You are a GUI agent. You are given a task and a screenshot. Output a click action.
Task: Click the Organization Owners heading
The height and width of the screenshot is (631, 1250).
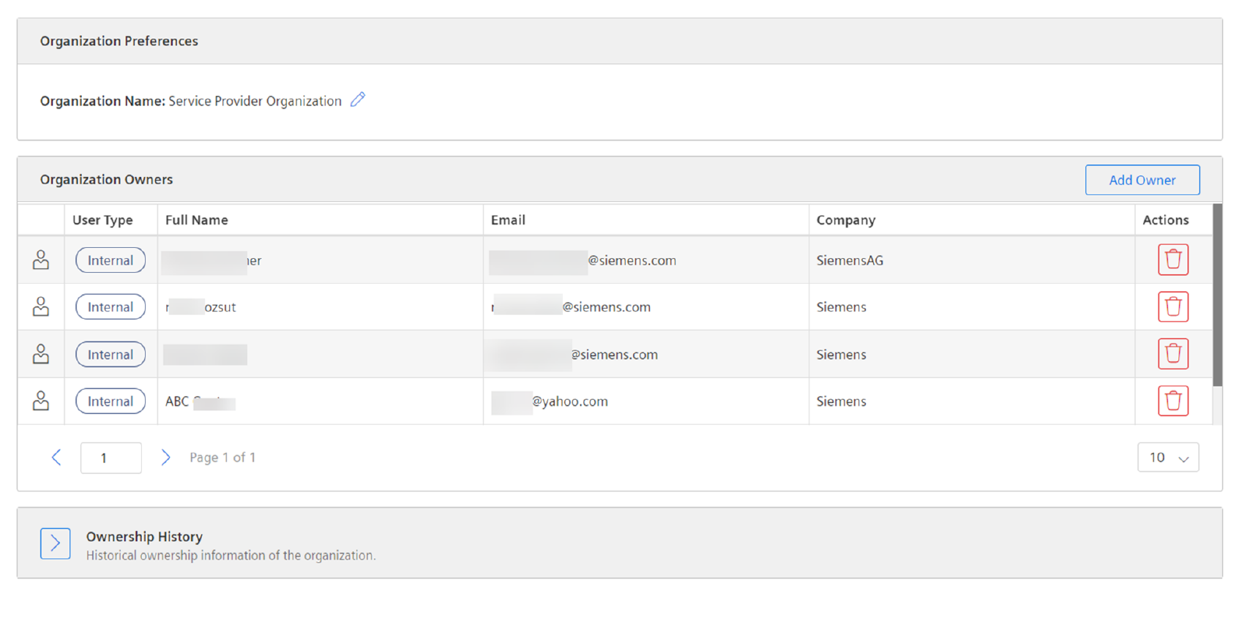point(106,179)
